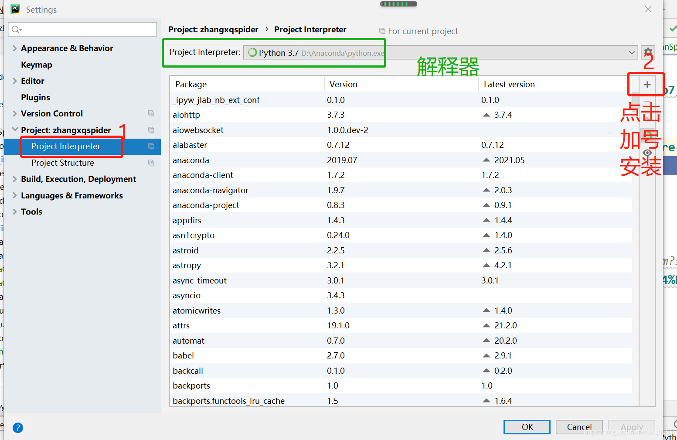Click the OK button
Viewport: 677px width, 440px height.
tap(527, 427)
